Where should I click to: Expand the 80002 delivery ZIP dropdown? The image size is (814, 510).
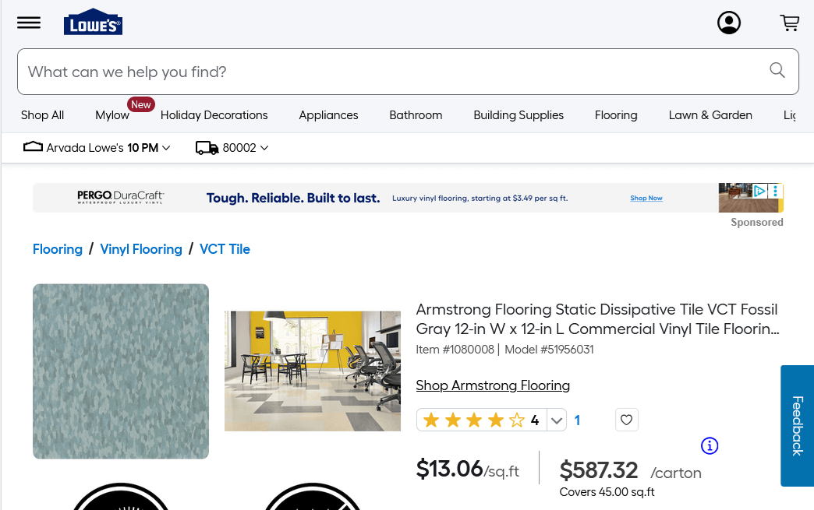[232, 147]
